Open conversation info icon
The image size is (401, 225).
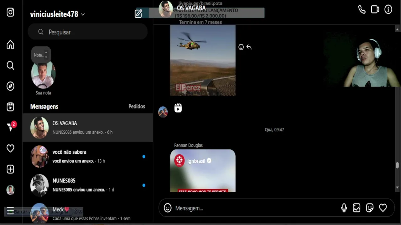click(388, 9)
